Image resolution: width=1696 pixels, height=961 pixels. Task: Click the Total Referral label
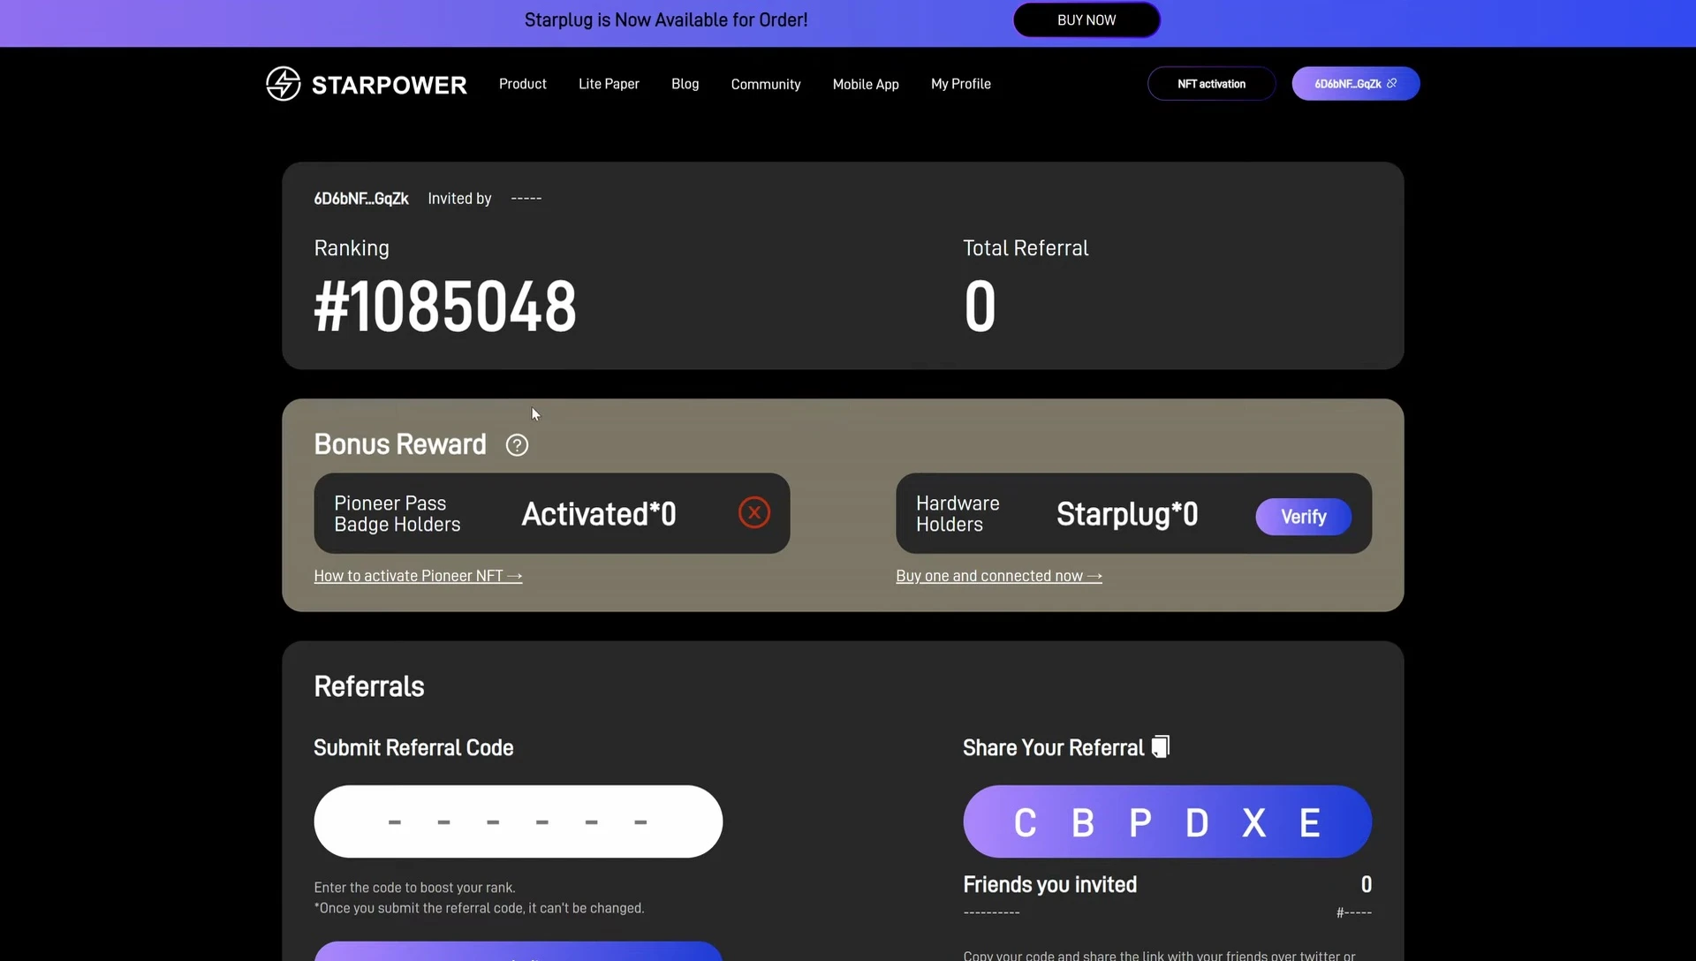pos(1026,248)
